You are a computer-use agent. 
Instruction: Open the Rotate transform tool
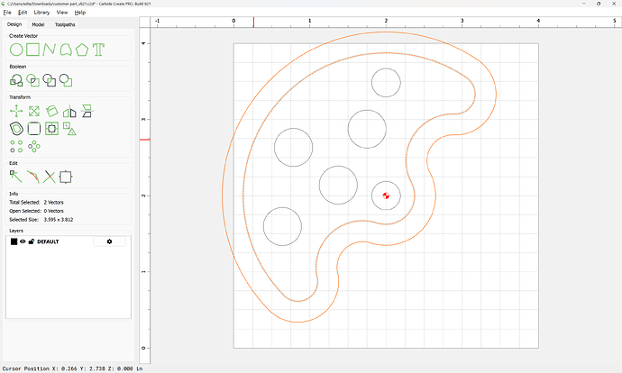[52, 111]
